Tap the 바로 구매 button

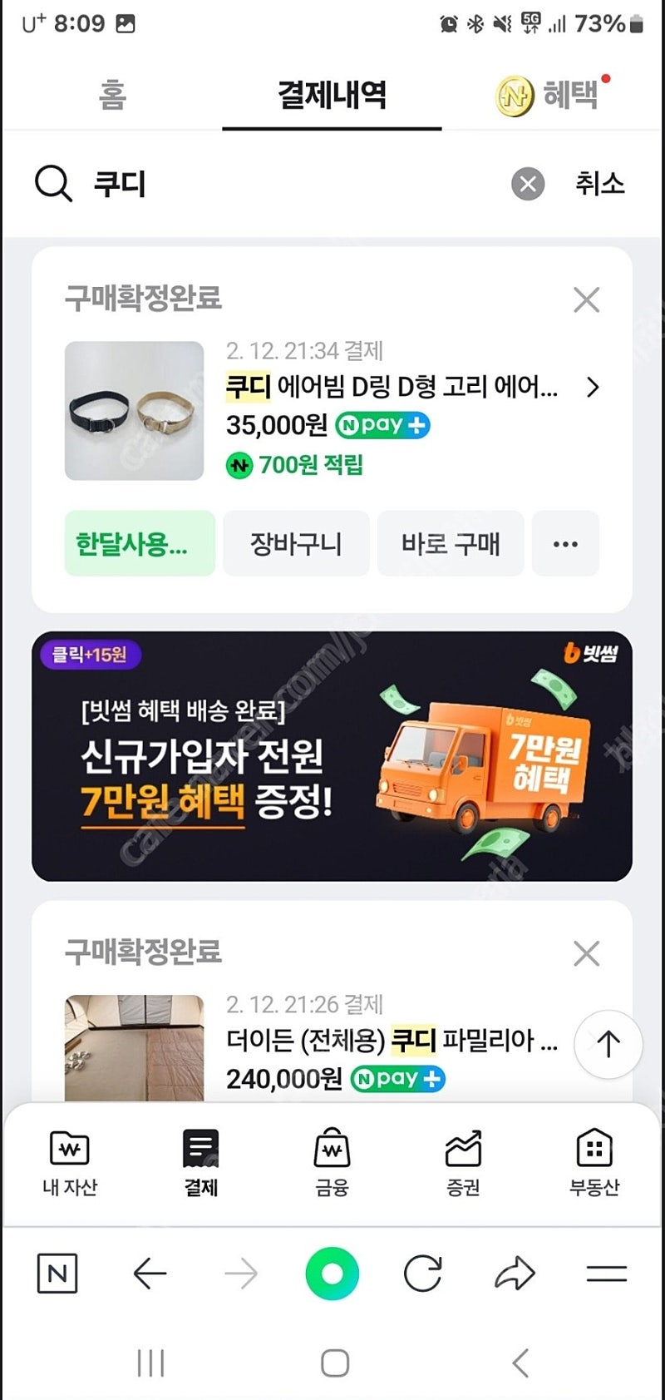(x=451, y=544)
